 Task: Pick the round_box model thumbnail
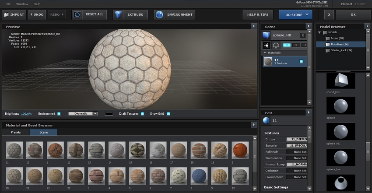tap(341, 81)
